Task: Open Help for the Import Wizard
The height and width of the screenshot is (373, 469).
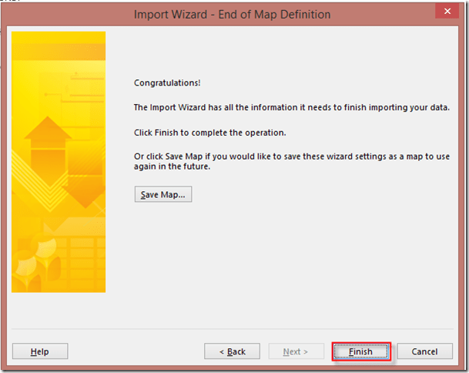Action: (x=40, y=351)
